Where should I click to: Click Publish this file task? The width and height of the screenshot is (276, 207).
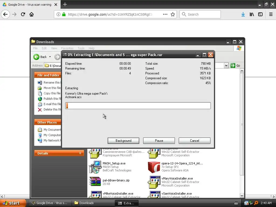click(49, 99)
